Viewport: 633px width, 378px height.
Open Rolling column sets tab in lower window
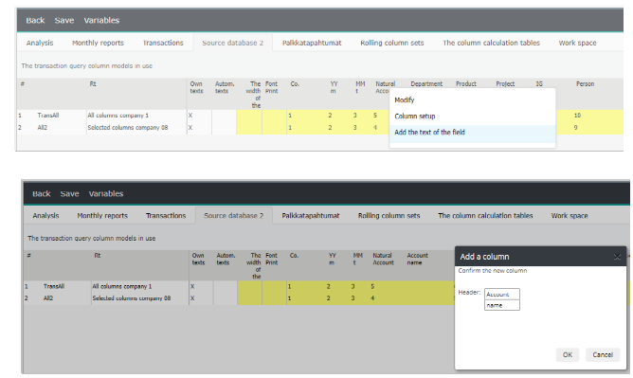point(389,216)
